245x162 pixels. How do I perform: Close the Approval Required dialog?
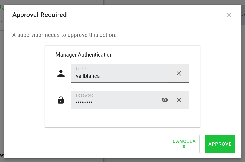tap(229, 15)
